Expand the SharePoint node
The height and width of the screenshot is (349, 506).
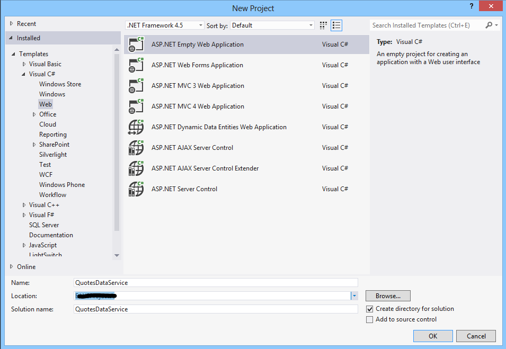[x=34, y=145]
